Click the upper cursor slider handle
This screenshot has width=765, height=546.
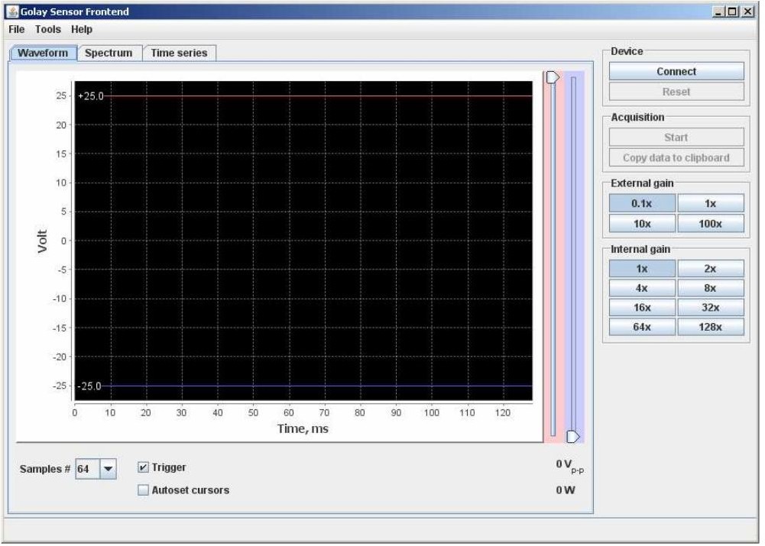(x=553, y=77)
